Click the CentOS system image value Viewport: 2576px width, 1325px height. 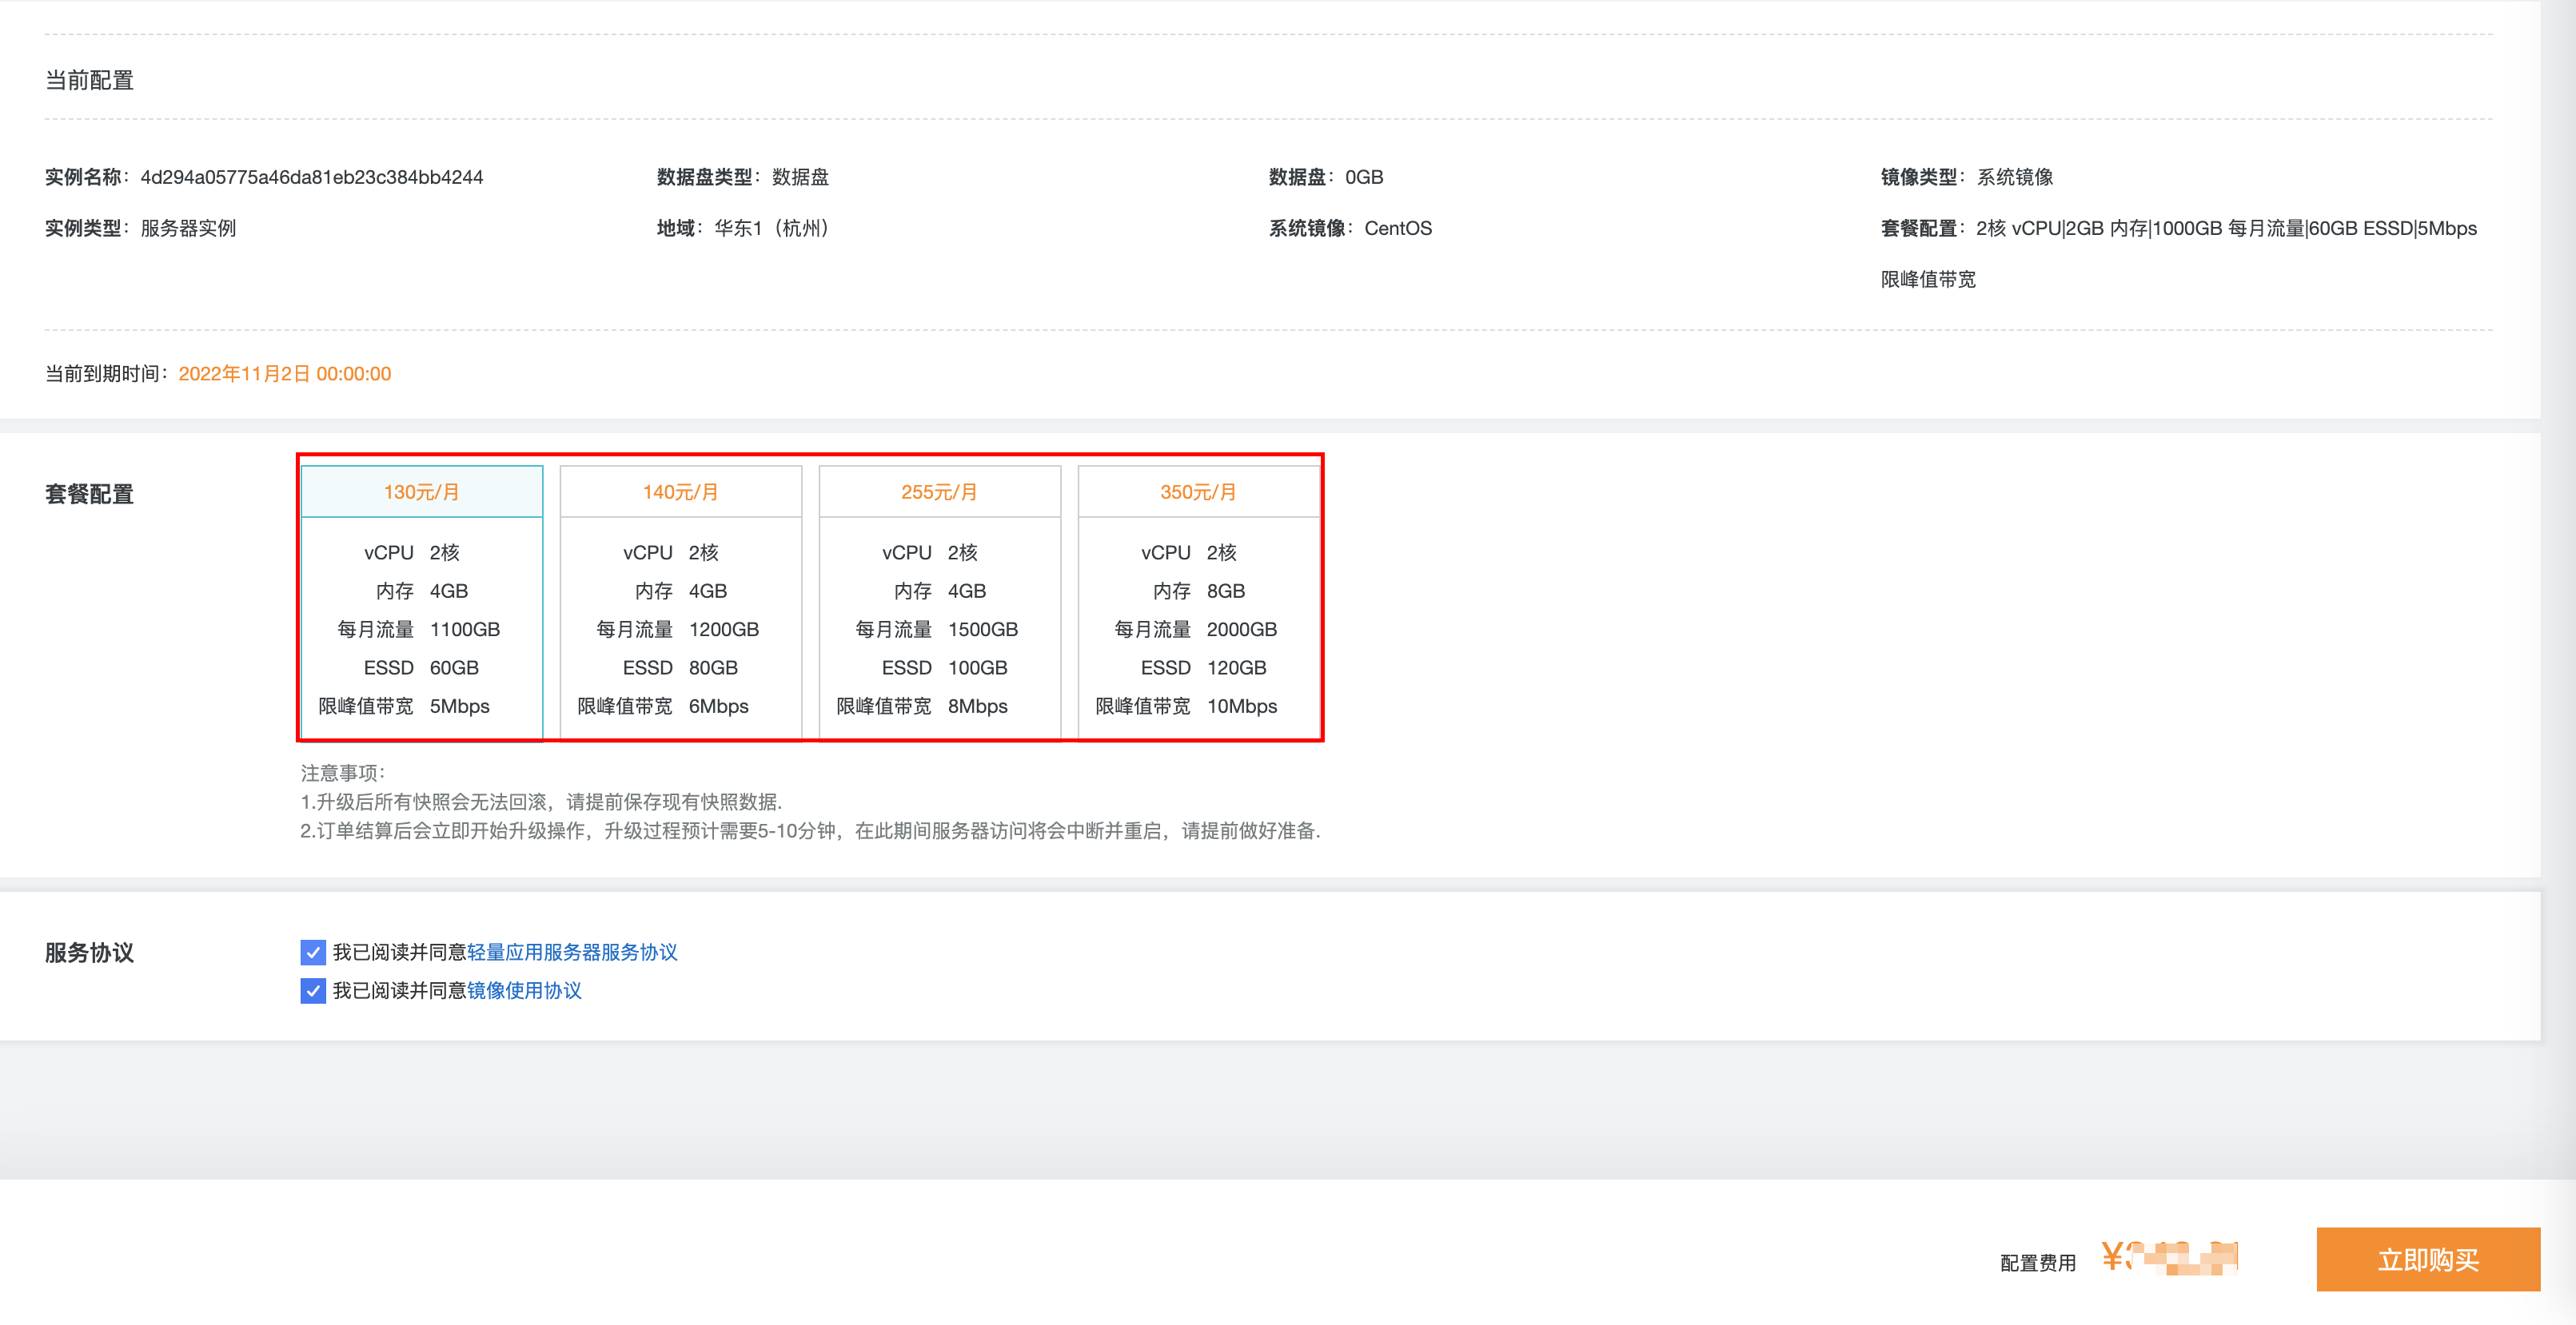point(1397,228)
